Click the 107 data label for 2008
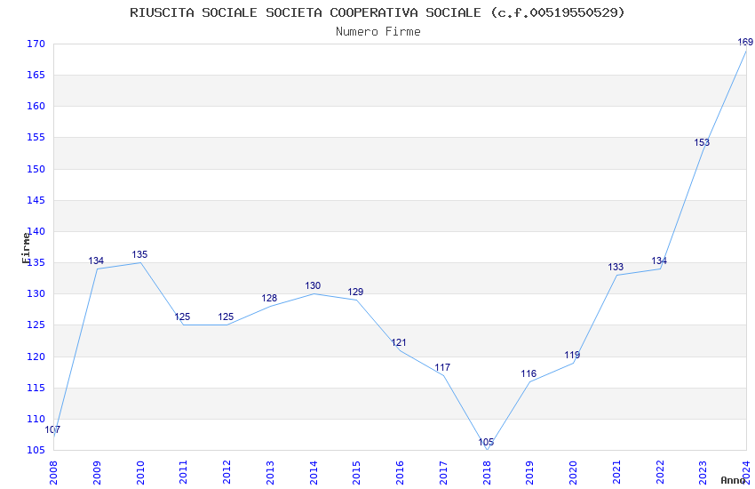This screenshot has width=755, height=489. click(52, 429)
